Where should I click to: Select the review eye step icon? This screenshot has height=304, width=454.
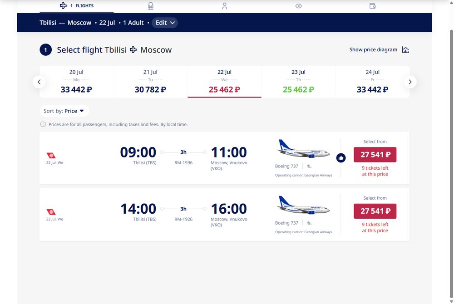[299, 6]
